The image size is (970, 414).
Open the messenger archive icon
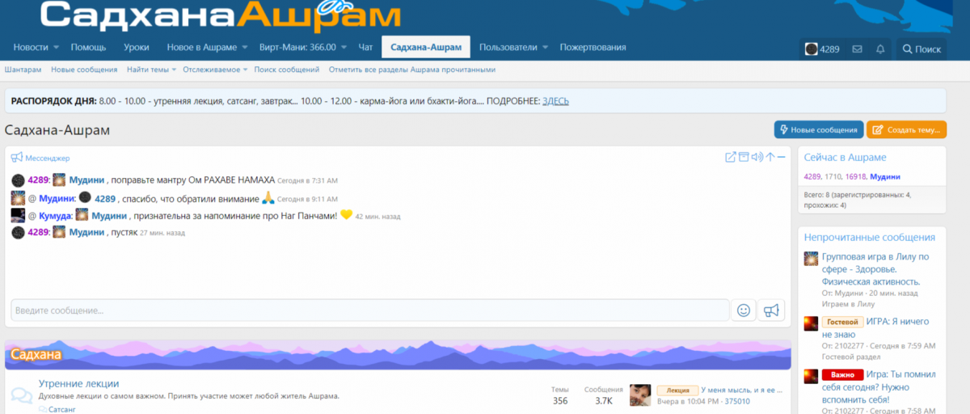coord(744,157)
